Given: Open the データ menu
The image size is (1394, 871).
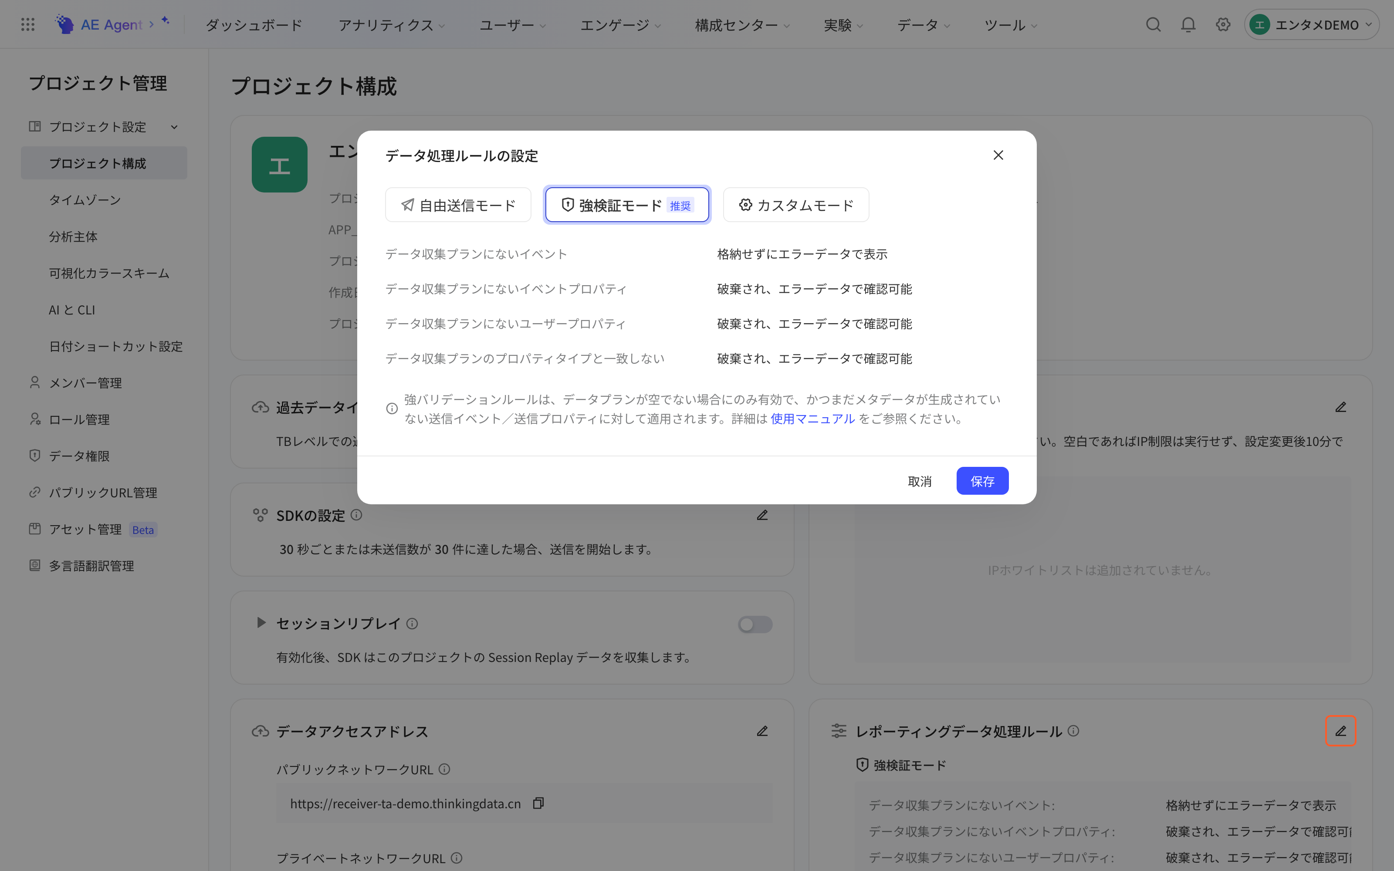Looking at the screenshot, I should (924, 25).
